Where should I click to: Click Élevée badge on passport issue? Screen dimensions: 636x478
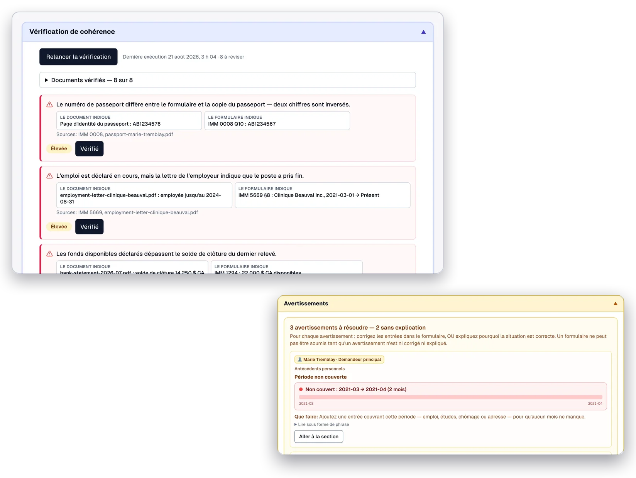pyautogui.click(x=59, y=148)
